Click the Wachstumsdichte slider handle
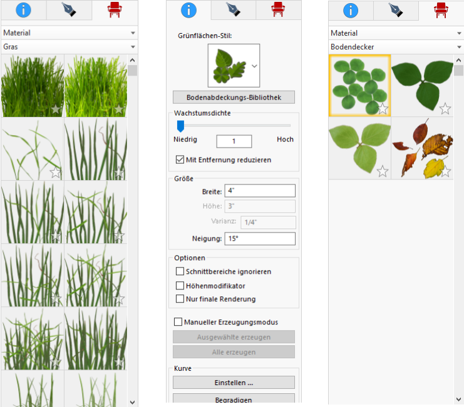This screenshot has width=464, height=407. [x=180, y=126]
